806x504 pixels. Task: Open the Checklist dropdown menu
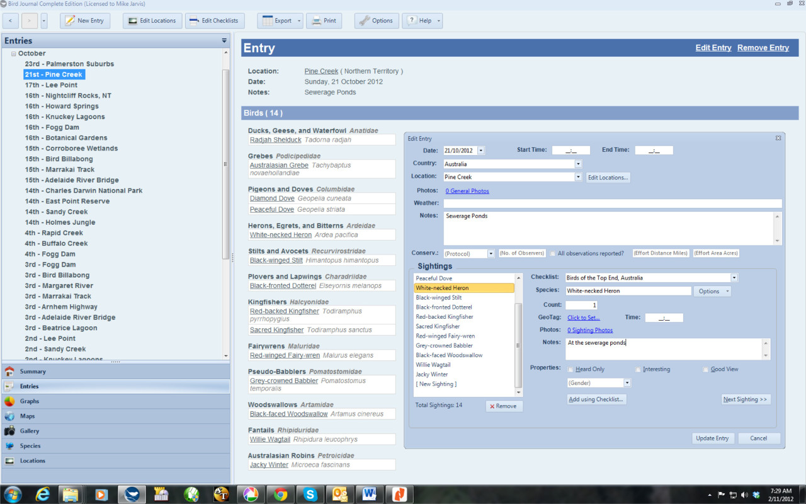[x=734, y=278]
